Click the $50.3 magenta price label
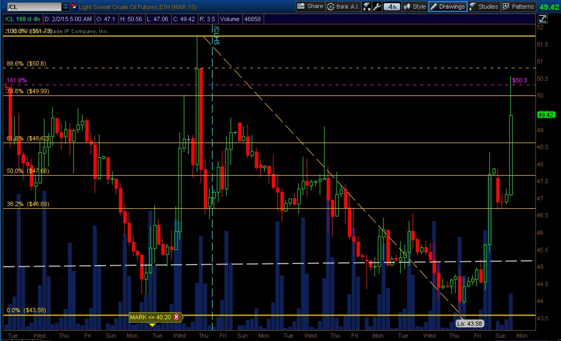 click(520, 80)
